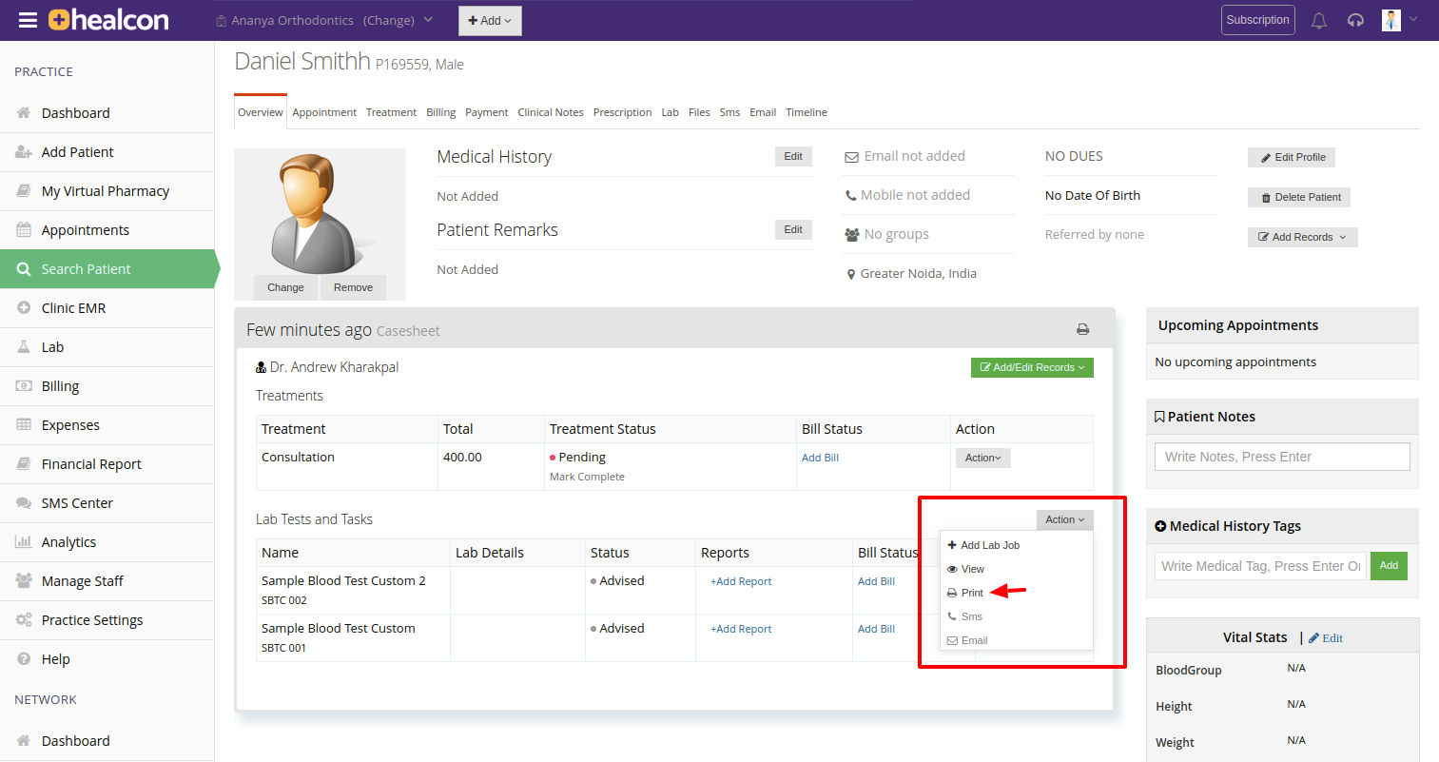Click the headset support icon
The width and height of the screenshot is (1439, 762).
1355,20
